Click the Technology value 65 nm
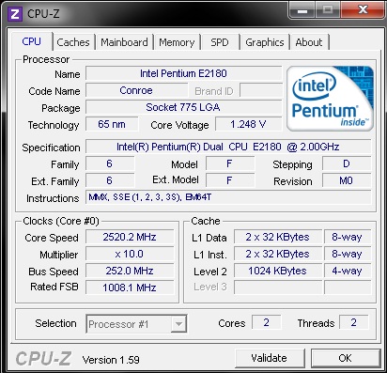Viewport: 387px width, 373px height. [112, 124]
